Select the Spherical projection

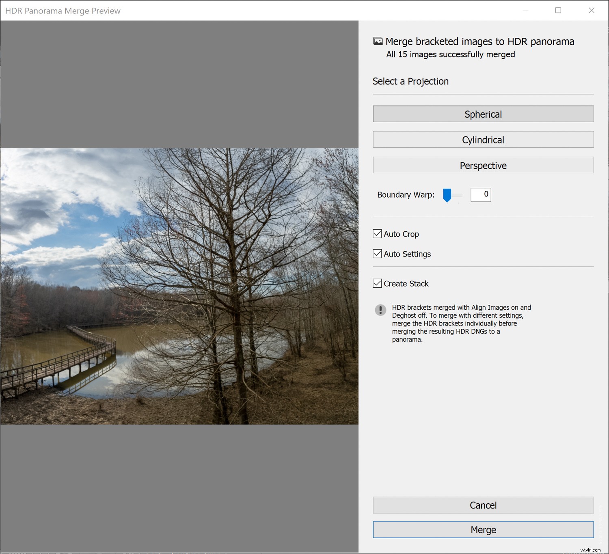(483, 114)
